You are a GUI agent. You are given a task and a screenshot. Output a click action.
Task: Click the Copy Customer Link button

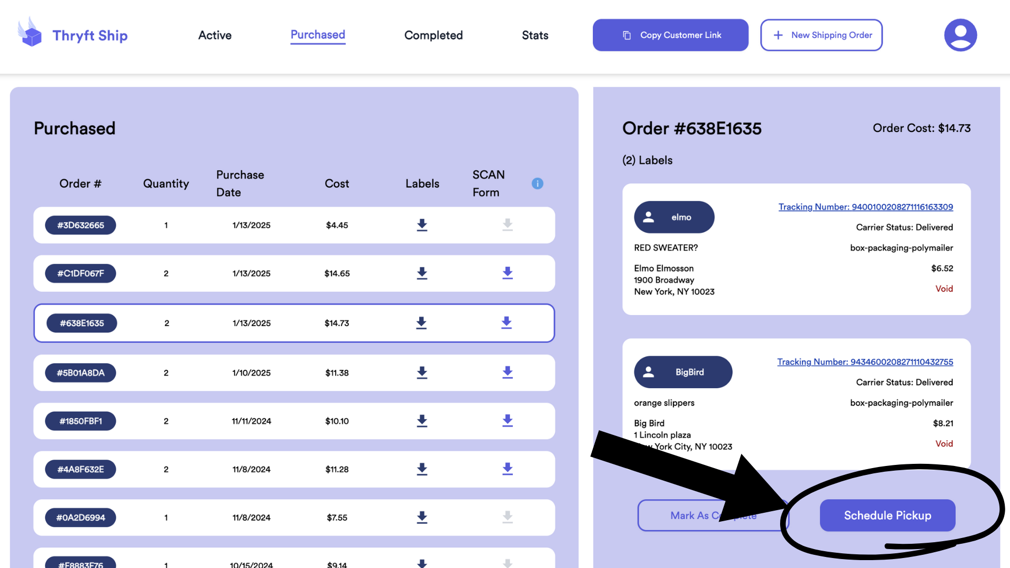pyautogui.click(x=670, y=34)
